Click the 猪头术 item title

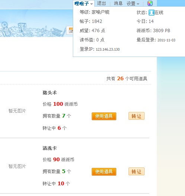click(x=50, y=93)
